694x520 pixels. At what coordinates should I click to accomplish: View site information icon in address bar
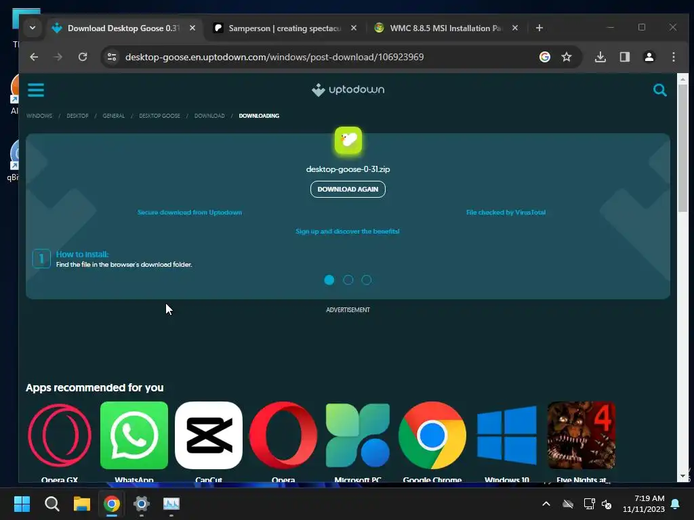coord(112,57)
